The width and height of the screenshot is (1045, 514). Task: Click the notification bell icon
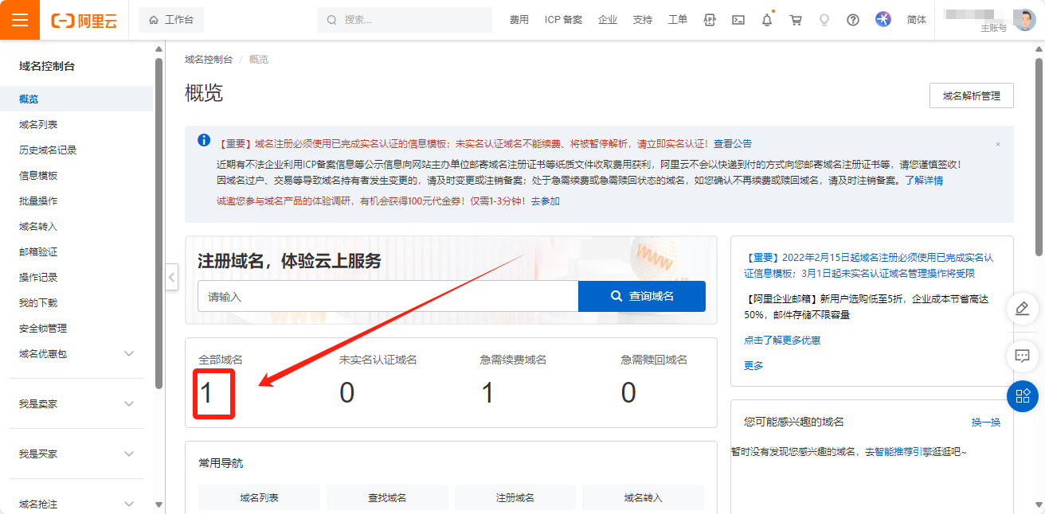(767, 20)
